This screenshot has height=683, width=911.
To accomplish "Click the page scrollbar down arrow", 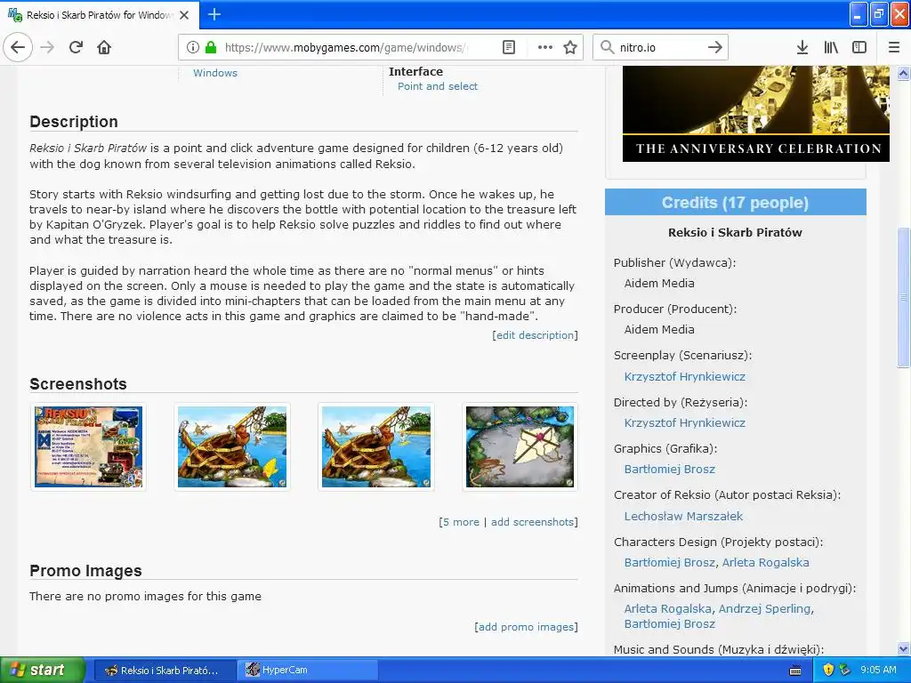I will pyautogui.click(x=903, y=648).
